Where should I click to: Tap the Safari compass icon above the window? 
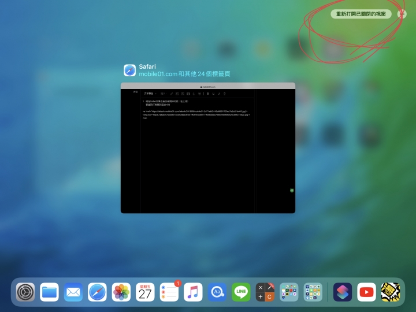(x=130, y=70)
